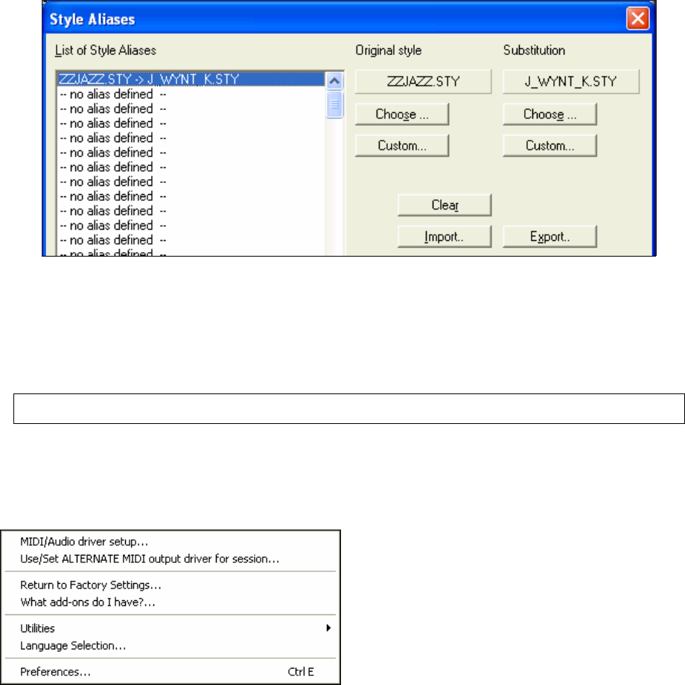The width and height of the screenshot is (685, 685).
Task: Close the Style Aliases dialog
Action: (637, 19)
